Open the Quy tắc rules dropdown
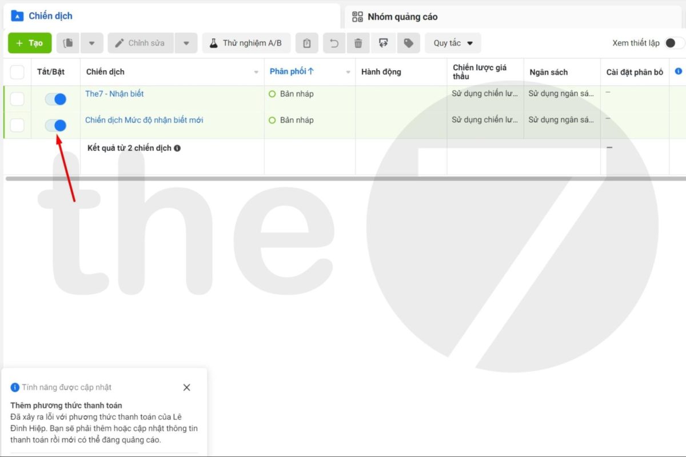The width and height of the screenshot is (686, 457). [x=453, y=43]
